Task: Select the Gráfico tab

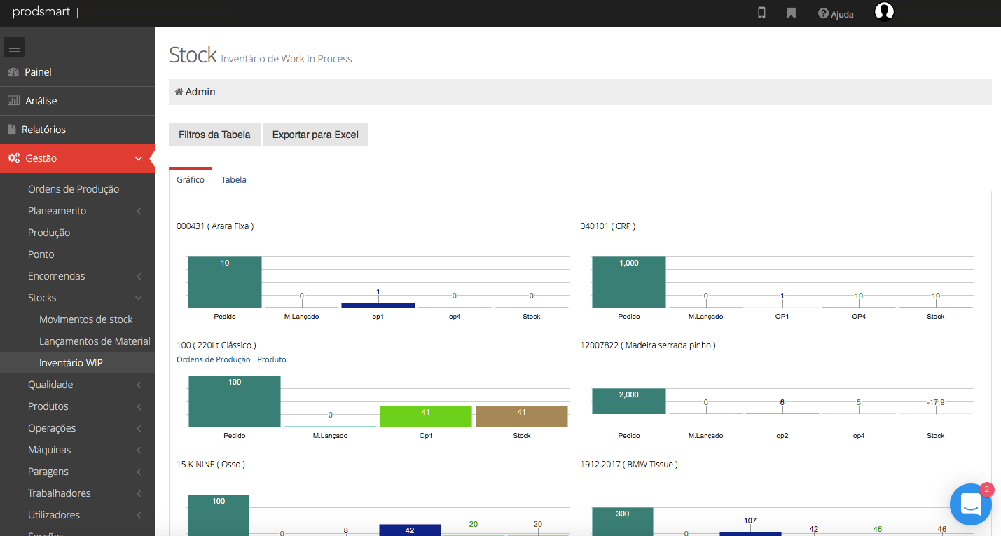Action: (x=191, y=180)
